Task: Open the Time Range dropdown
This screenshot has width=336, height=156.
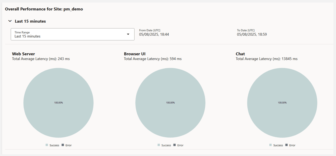Action: click(73, 34)
